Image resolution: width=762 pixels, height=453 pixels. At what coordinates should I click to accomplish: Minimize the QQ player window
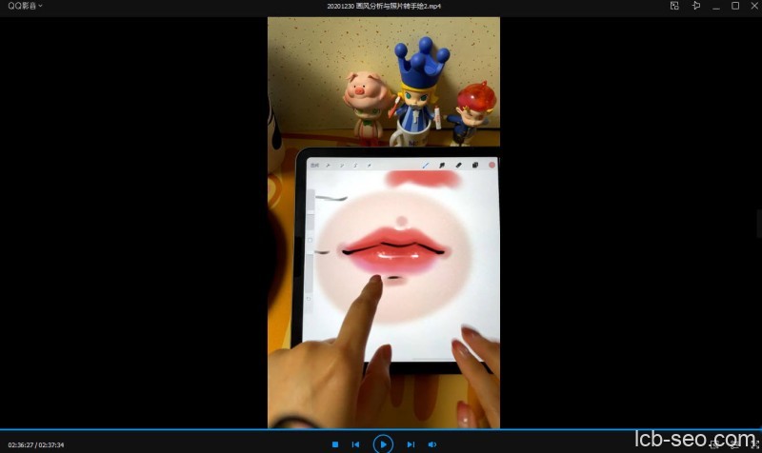click(x=715, y=6)
